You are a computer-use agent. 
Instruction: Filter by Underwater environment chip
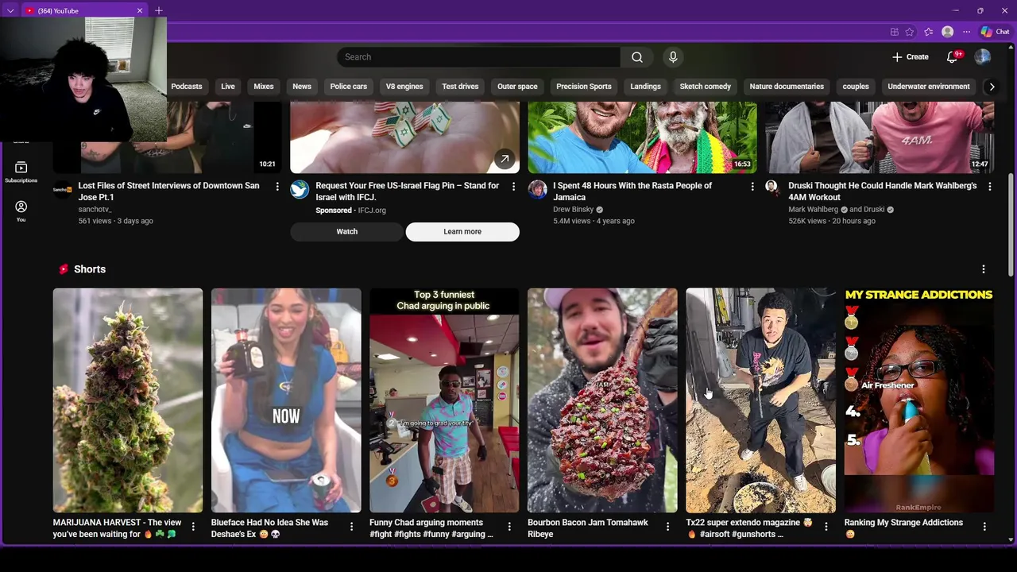(x=929, y=87)
